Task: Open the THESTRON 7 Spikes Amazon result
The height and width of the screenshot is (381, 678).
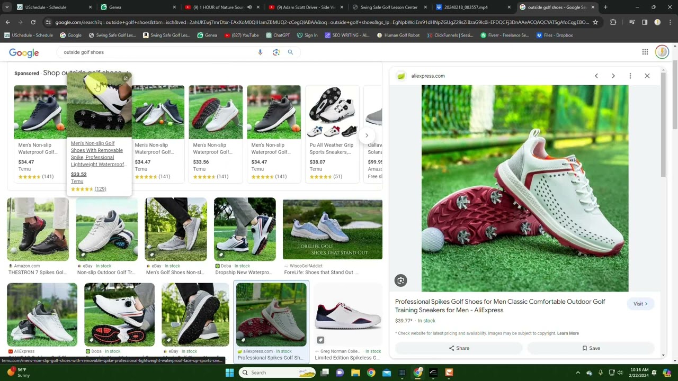Action: 38,237
